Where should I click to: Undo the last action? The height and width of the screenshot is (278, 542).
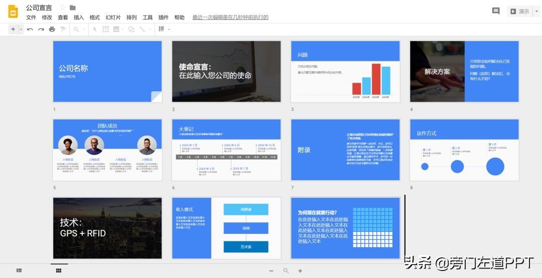[x=30, y=30]
